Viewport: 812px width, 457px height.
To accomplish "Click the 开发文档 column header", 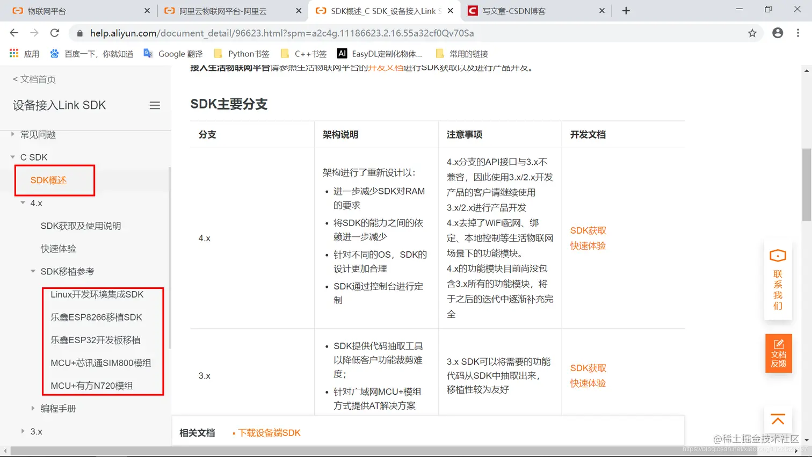I will pyautogui.click(x=588, y=135).
